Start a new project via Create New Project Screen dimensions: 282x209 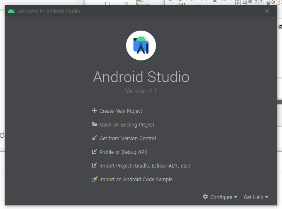pyautogui.click(x=121, y=111)
